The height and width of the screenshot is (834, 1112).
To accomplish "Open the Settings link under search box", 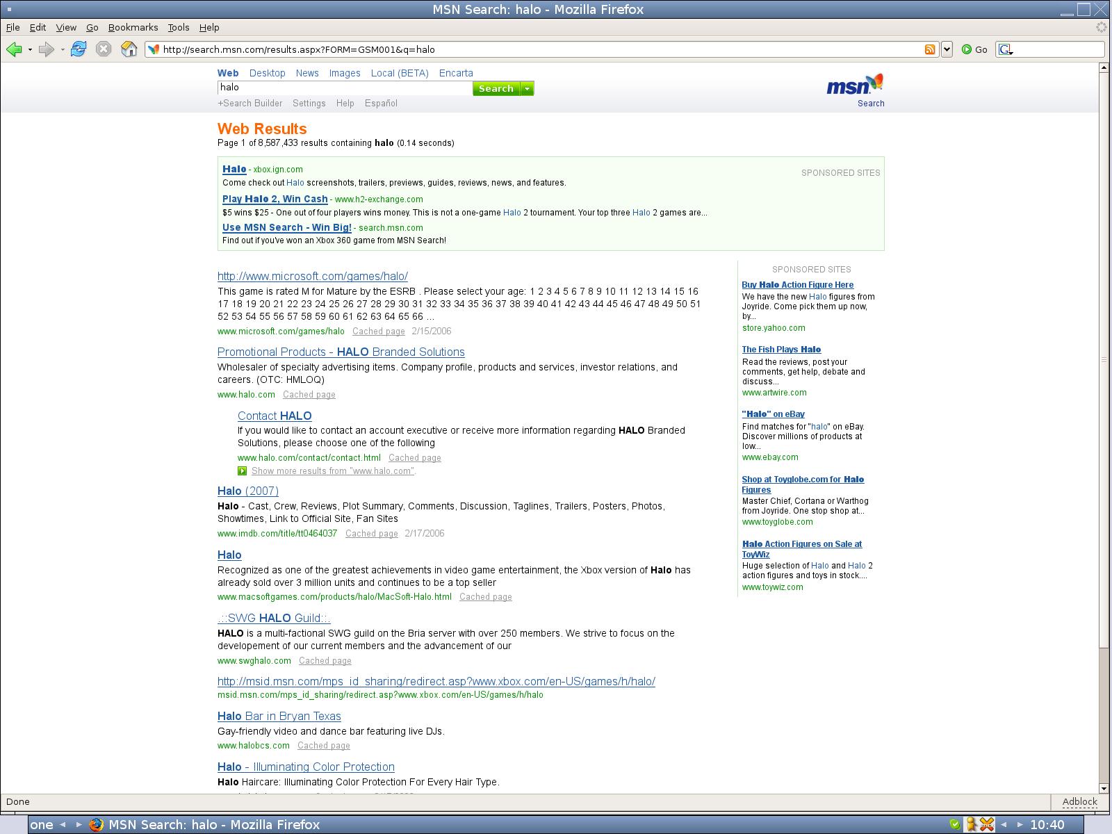I will (309, 103).
